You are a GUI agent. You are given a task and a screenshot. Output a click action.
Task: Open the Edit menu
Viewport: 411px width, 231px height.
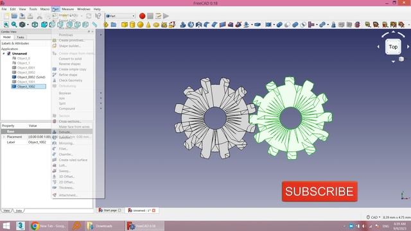[x=13, y=9]
